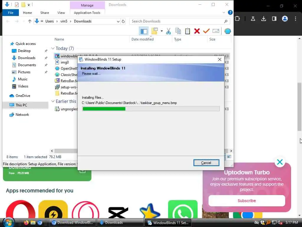The width and height of the screenshot is (302, 227).
Task: Click the Up one level arrow
Action: tap(30, 21)
